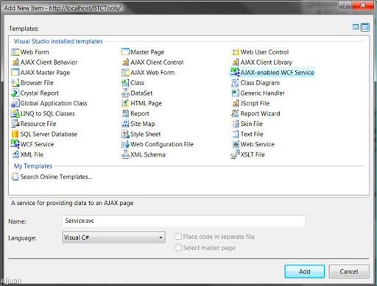Click the 'AJAX-enabled WCF Service' label text
Image resolution: width=377 pixels, height=286 pixels.
[x=278, y=73]
